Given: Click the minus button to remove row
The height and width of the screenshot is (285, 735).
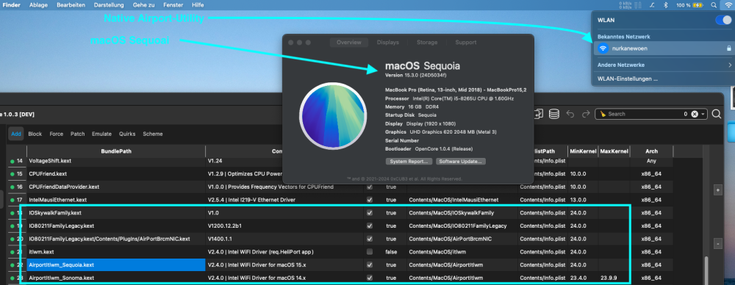Looking at the screenshot, I should coord(717,244).
